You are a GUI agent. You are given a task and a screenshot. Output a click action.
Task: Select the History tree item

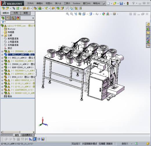pyautogui.click(x=11, y=29)
